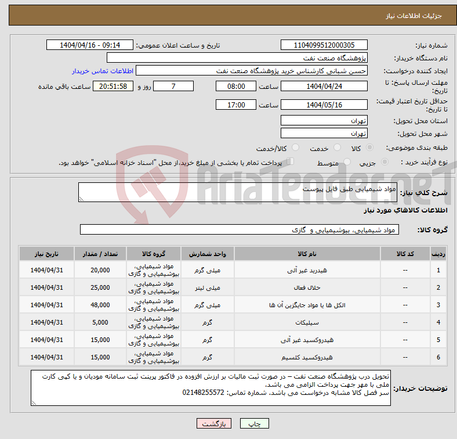Click the گروه کالا field

pyautogui.click(x=240, y=229)
